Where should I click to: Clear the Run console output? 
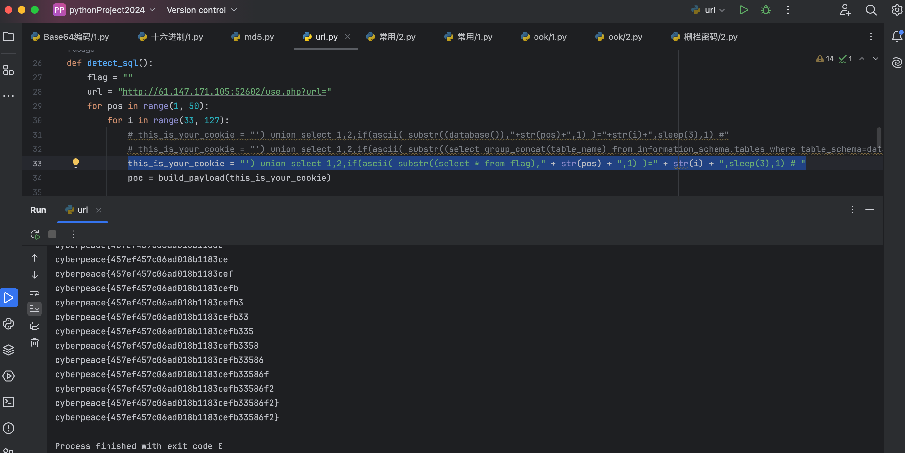coord(35,343)
